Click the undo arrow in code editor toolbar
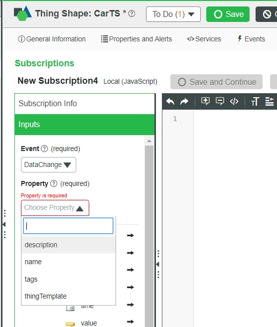277x327 pixels. (x=170, y=102)
